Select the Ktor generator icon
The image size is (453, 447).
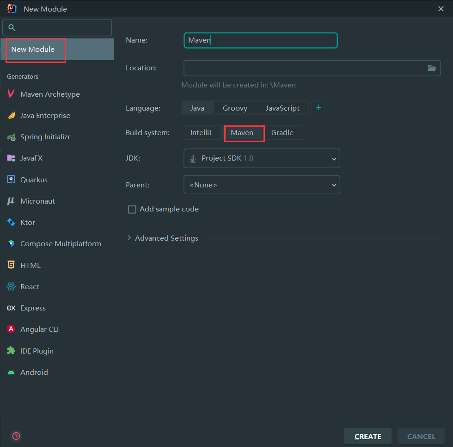tap(11, 223)
